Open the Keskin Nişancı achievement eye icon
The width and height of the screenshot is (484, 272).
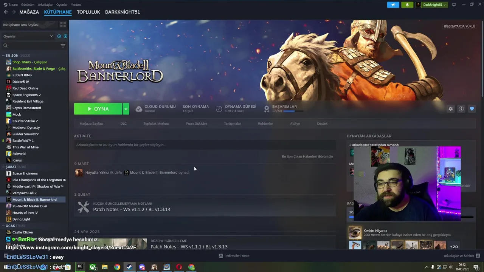(x=355, y=232)
